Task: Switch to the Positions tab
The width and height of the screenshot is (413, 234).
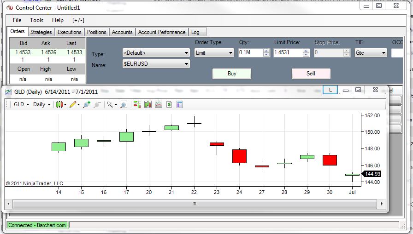Action: point(97,32)
